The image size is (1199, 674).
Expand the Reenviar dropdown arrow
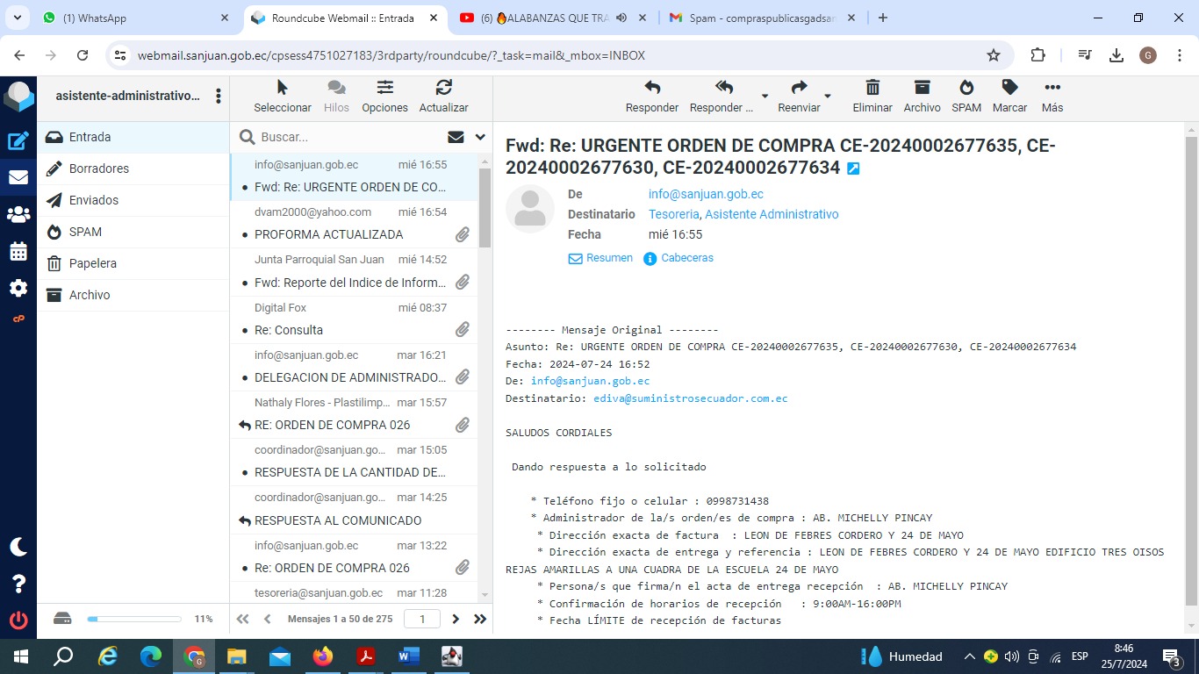[x=828, y=96]
